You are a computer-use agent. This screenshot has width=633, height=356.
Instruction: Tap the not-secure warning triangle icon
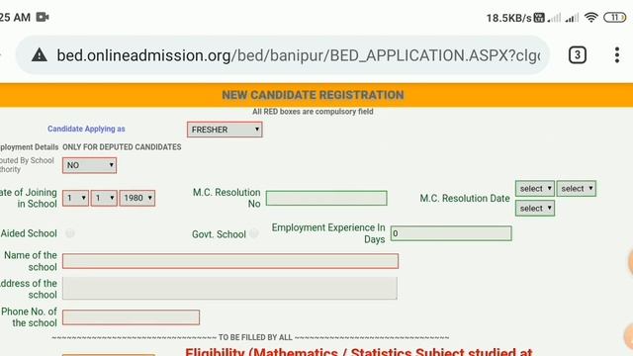(x=40, y=54)
